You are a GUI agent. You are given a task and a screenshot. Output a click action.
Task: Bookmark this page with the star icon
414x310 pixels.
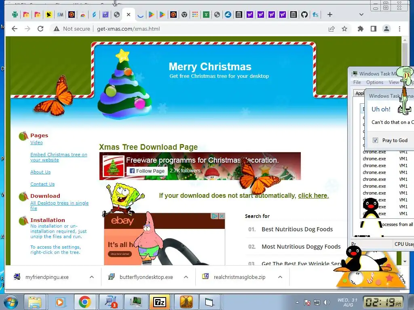click(344, 29)
